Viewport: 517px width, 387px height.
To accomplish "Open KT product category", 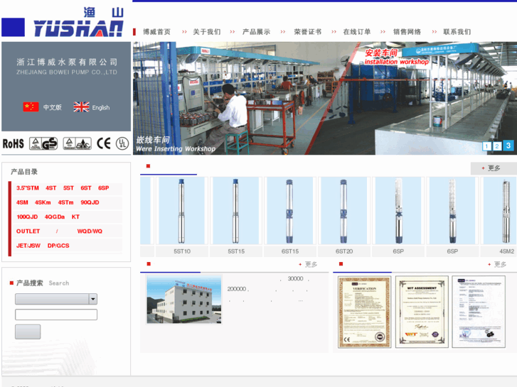I will [x=75, y=217].
